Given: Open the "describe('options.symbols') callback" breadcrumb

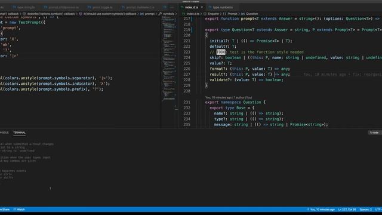Looking at the screenshot, I should click(51, 14).
